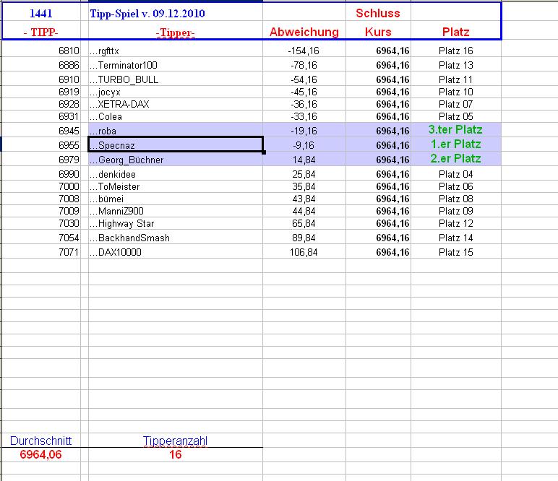Click deviation -9,16
Viewport: 558px width, 481px height.
pyautogui.click(x=304, y=145)
